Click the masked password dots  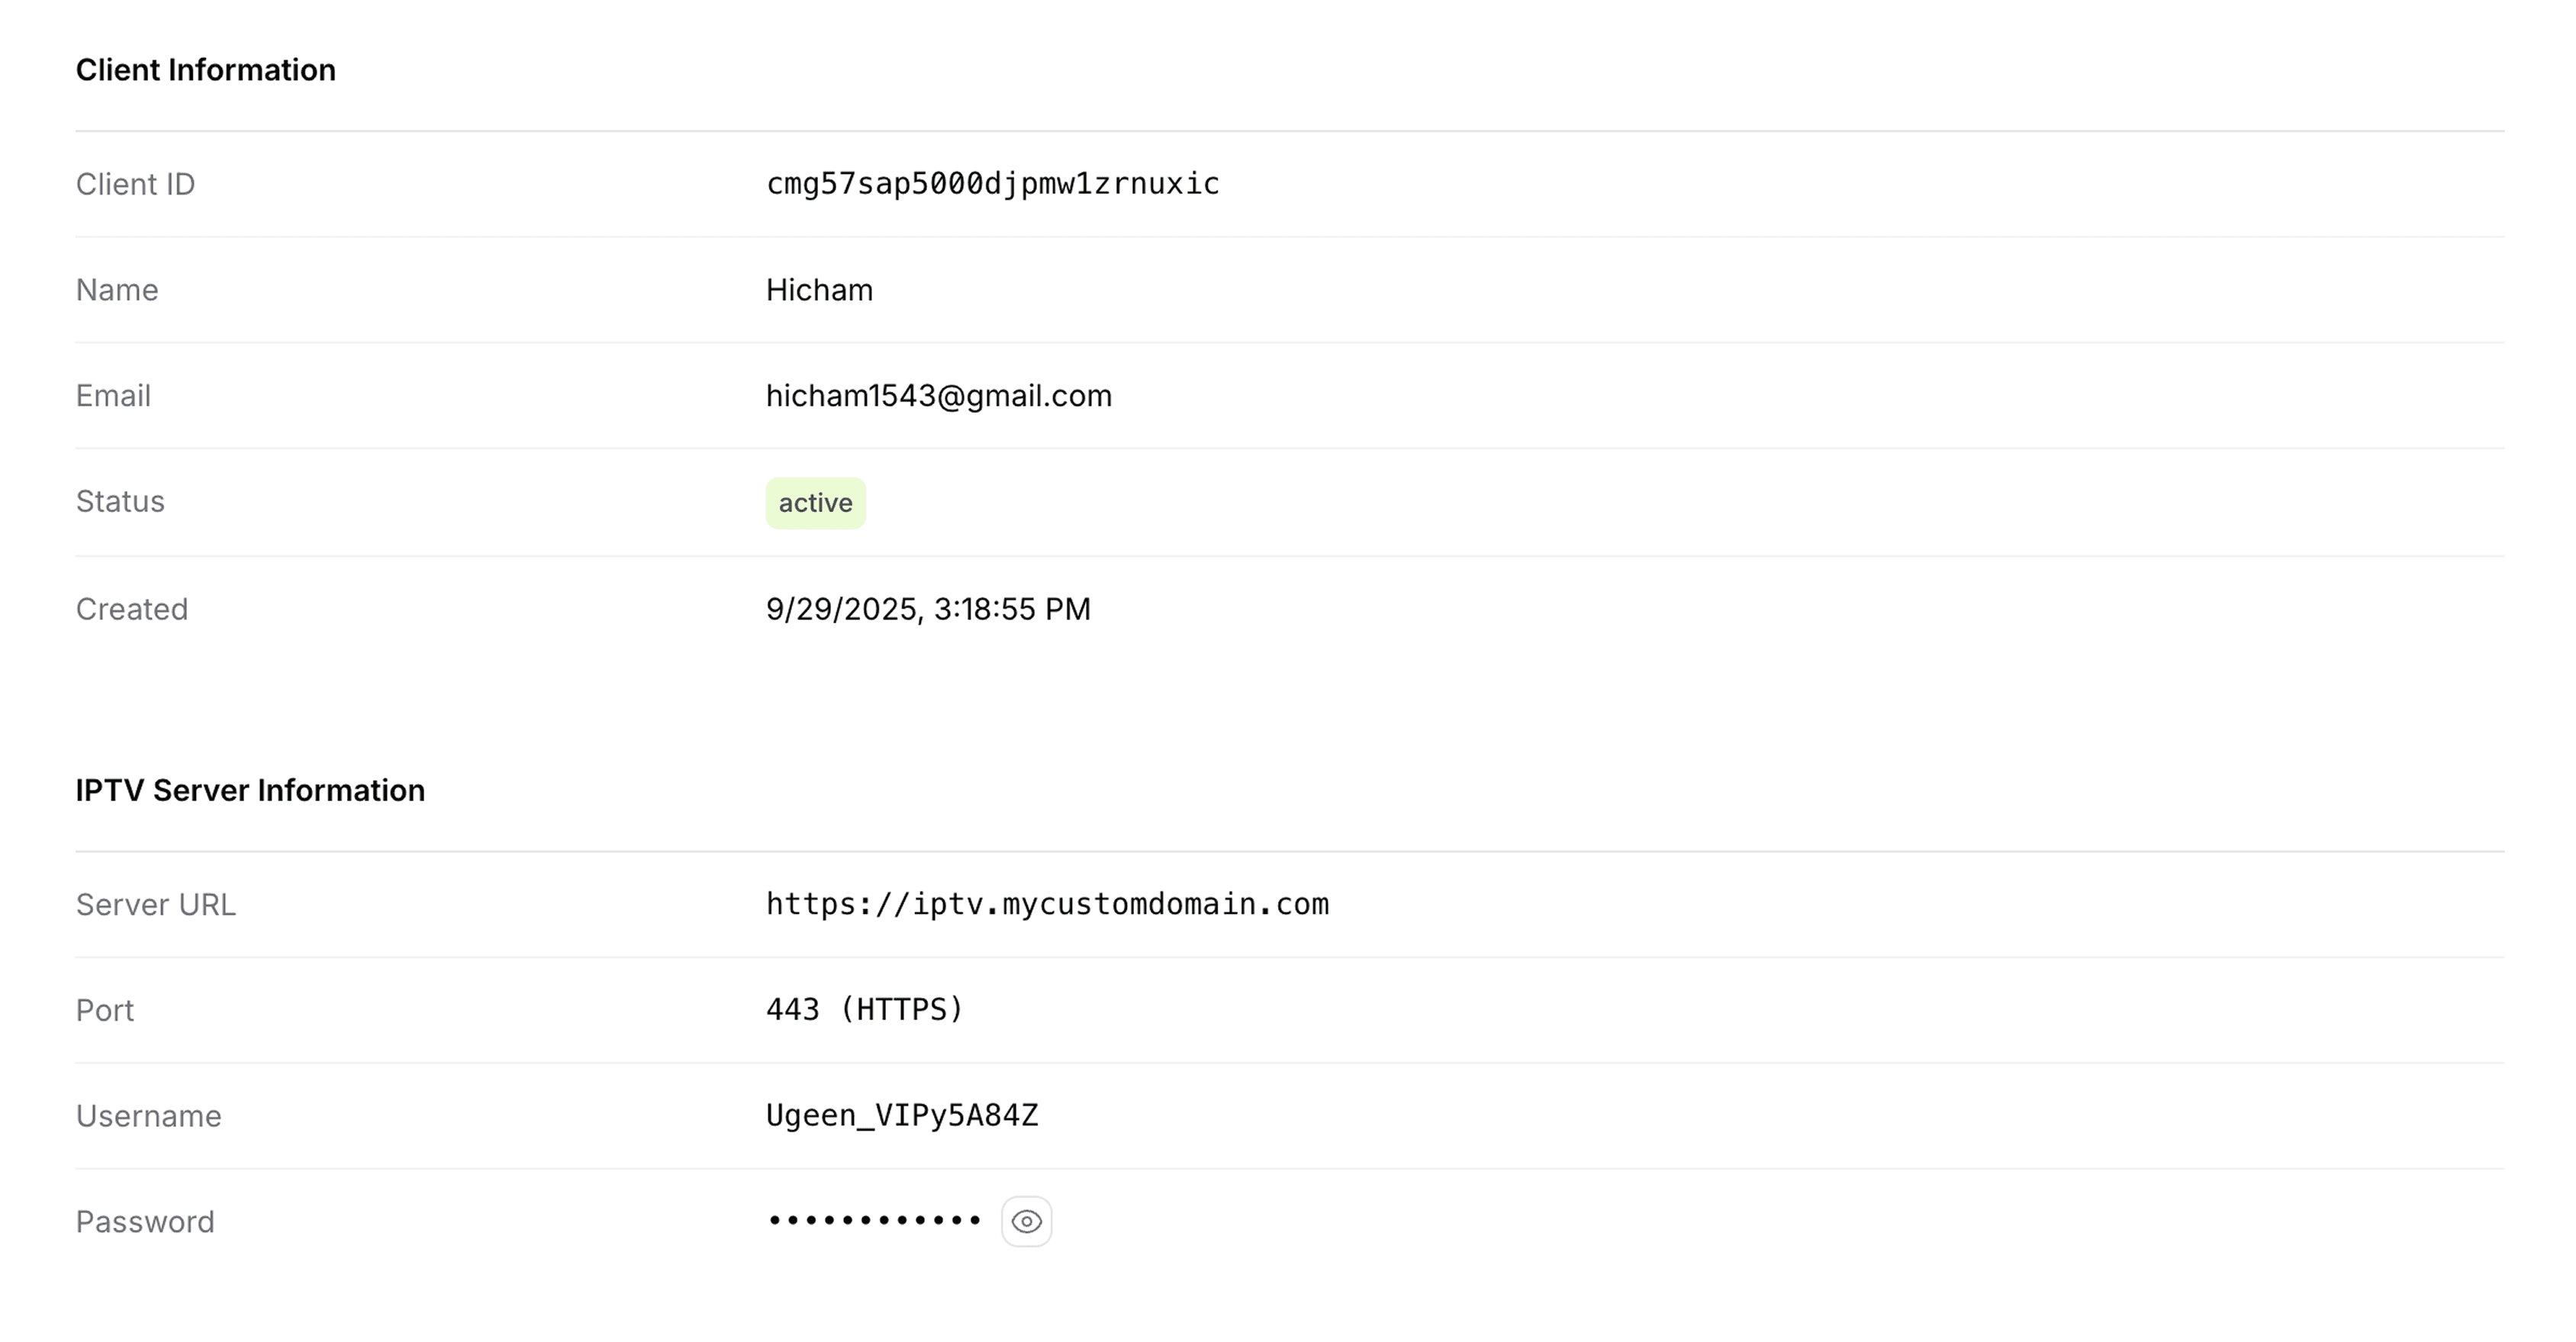click(874, 1221)
